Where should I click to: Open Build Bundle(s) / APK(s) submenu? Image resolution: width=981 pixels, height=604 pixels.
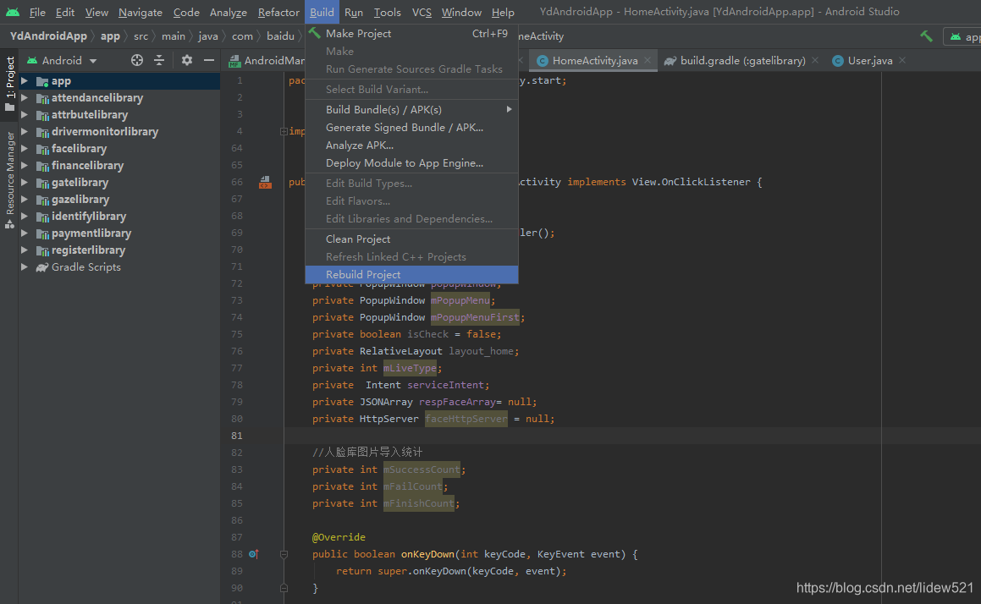[411, 109]
